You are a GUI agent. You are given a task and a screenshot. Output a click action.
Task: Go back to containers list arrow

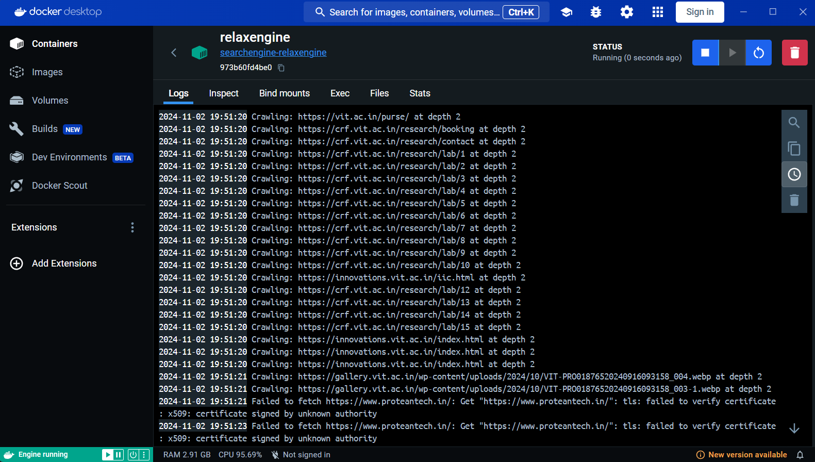pyautogui.click(x=174, y=53)
